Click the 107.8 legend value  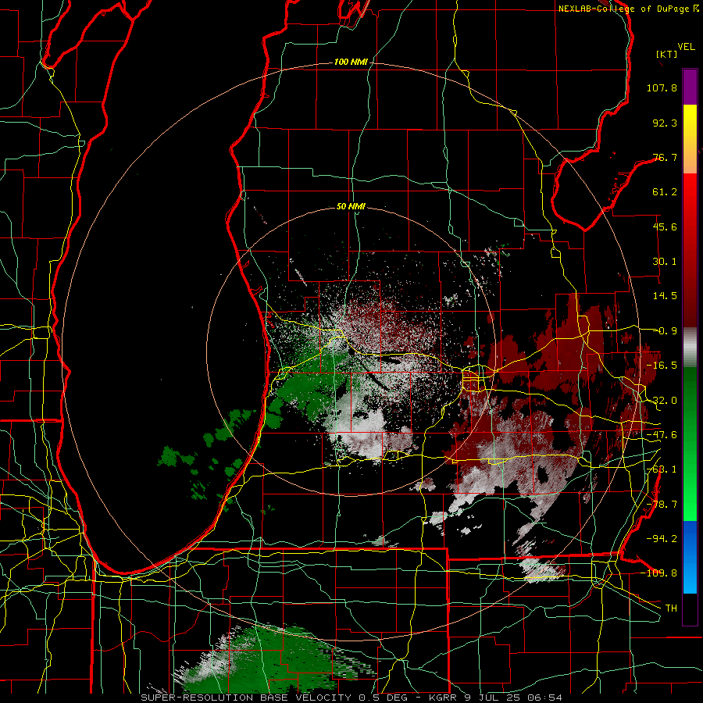[662, 87]
